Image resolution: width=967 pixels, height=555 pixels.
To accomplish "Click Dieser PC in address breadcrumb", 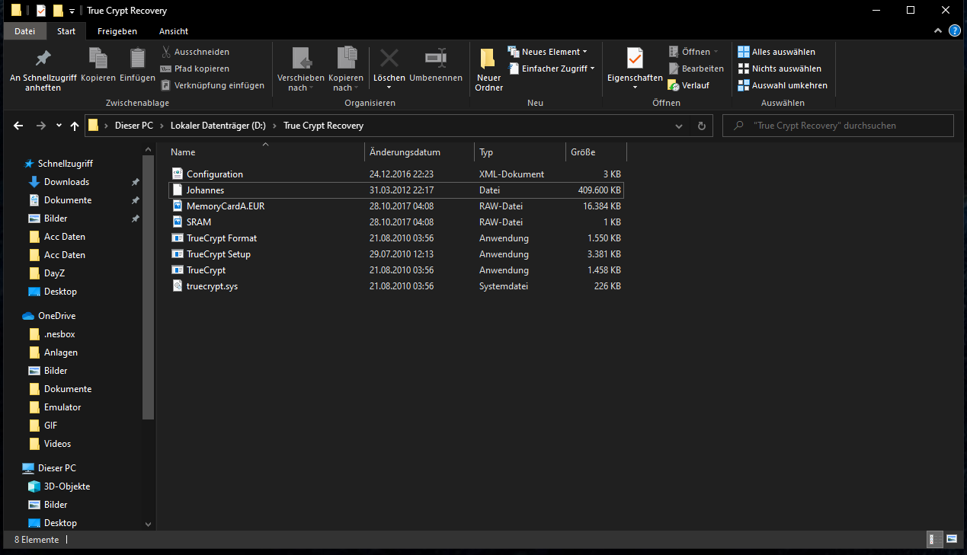I will (134, 126).
